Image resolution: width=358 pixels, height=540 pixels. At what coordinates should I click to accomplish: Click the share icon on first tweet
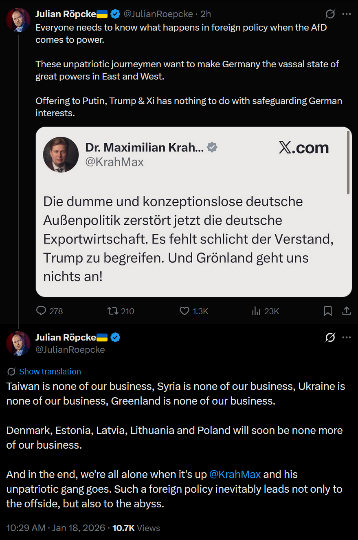(x=347, y=311)
